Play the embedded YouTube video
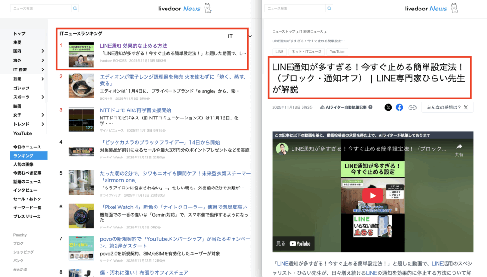This screenshot has width=487, height=277. tap(373, 195)
